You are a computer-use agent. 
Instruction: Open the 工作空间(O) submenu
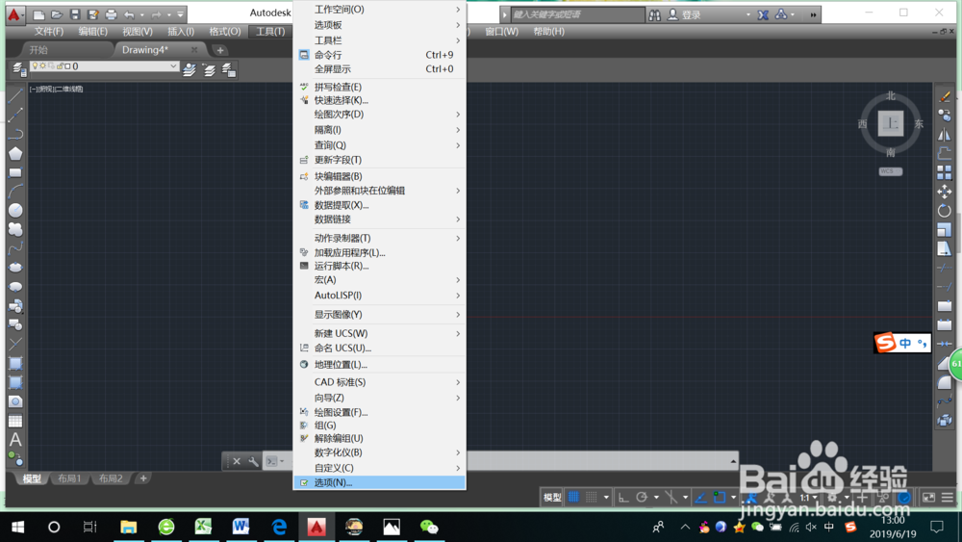point(379,10)
